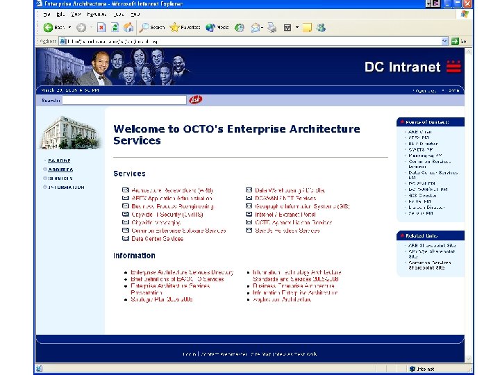The height and width of the screenshot is (375, 500).
Task: Go to the Home page icon
Action: point(128,28)
